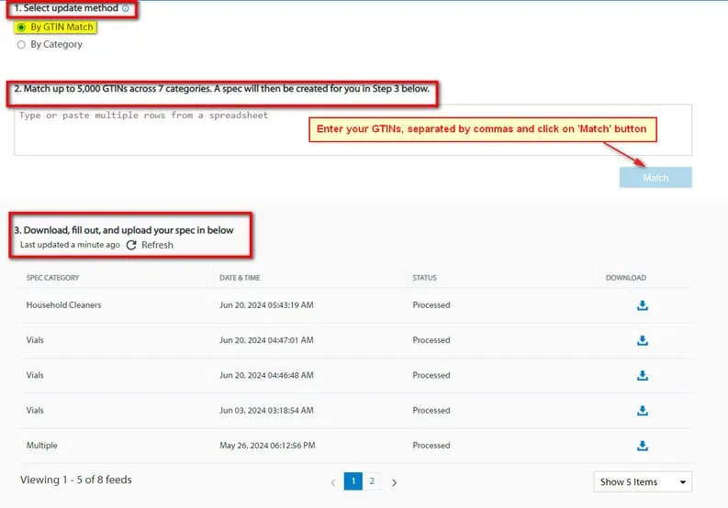Choose the By Category radio option
This screenshot has height=508, width=728.
21,45
